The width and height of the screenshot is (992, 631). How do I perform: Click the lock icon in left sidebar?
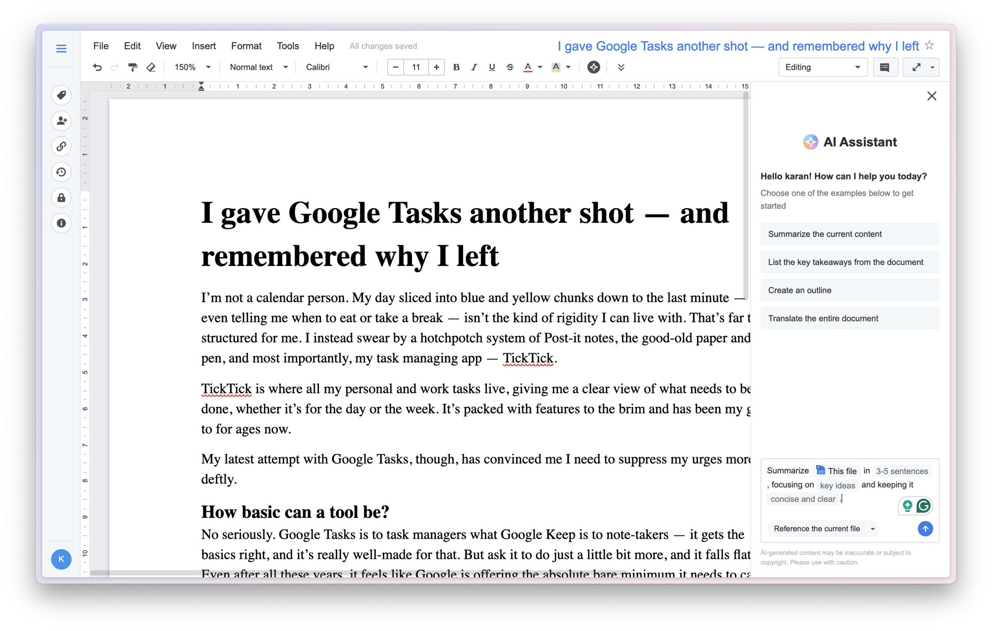tap(61, 197)
